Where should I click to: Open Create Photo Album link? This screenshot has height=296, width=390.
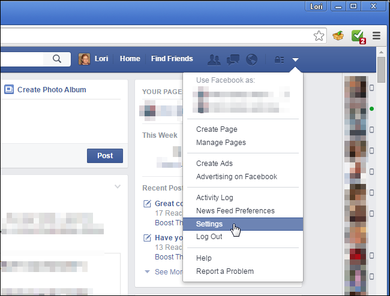pyautogui.click(x=52, y=90)
